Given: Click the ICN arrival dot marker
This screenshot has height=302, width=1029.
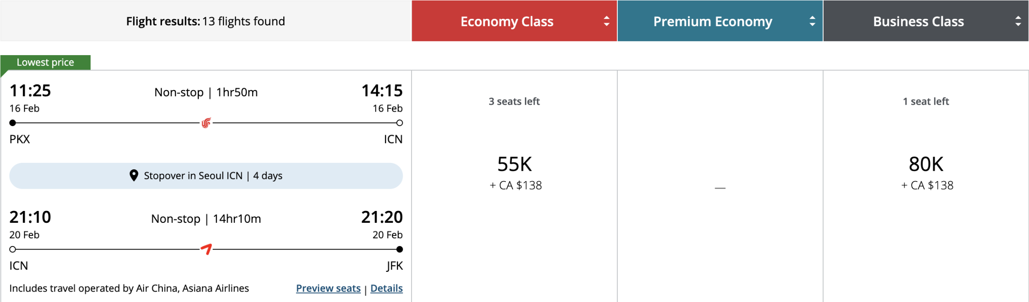Looking at the screenshot, I should [399, 123].
